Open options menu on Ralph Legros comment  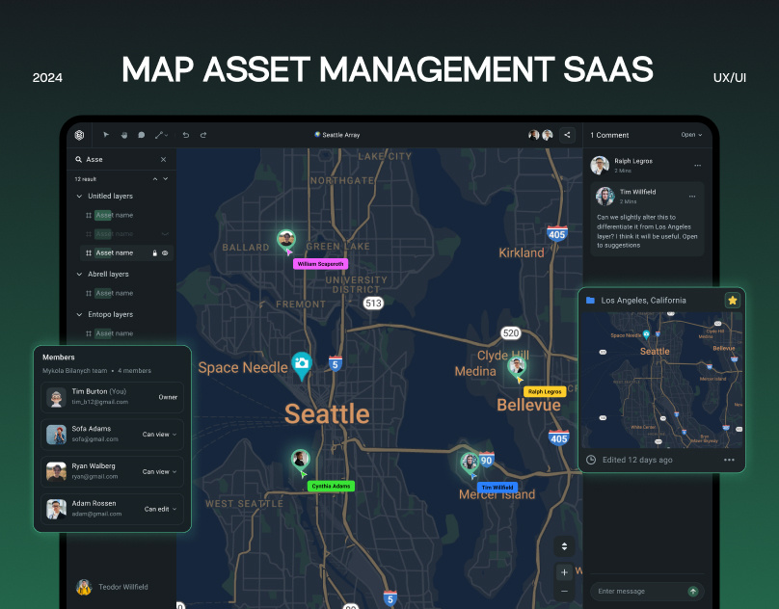pyautogui.click(x=699, y=165)
